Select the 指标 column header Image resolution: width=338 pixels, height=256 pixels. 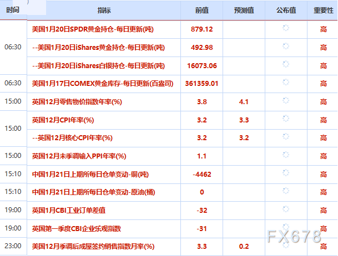click(104, 10)
